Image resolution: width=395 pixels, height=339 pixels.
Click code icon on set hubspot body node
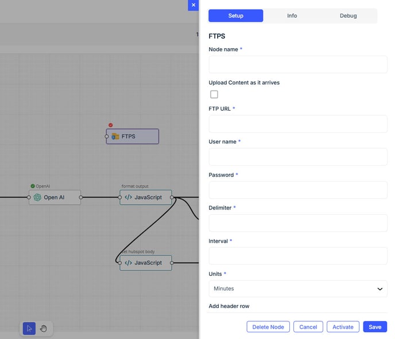click(x=128, y=263)
